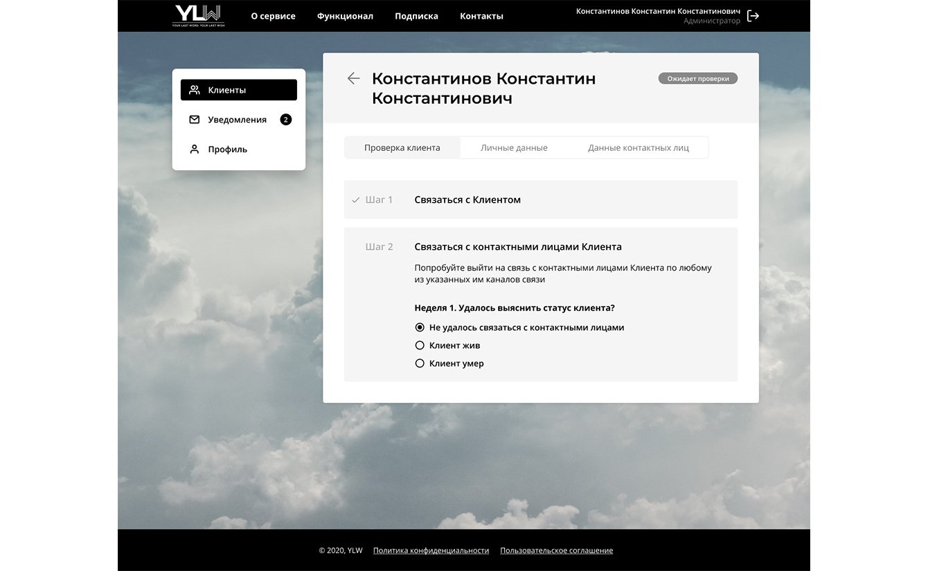Click the '© 2020, YLW' copyright text
Image resolution: width=928 pixels, height=571 pixels.
[341, 551]
